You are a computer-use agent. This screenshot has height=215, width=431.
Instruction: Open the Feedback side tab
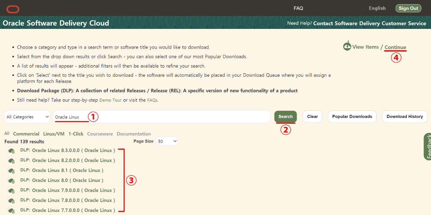point(427,146)
